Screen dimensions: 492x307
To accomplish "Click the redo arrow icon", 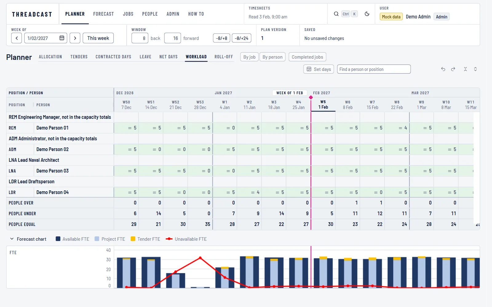I will 453,69.
